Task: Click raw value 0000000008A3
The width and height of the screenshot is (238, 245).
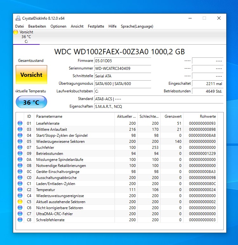Action: (x=202, y=172)
